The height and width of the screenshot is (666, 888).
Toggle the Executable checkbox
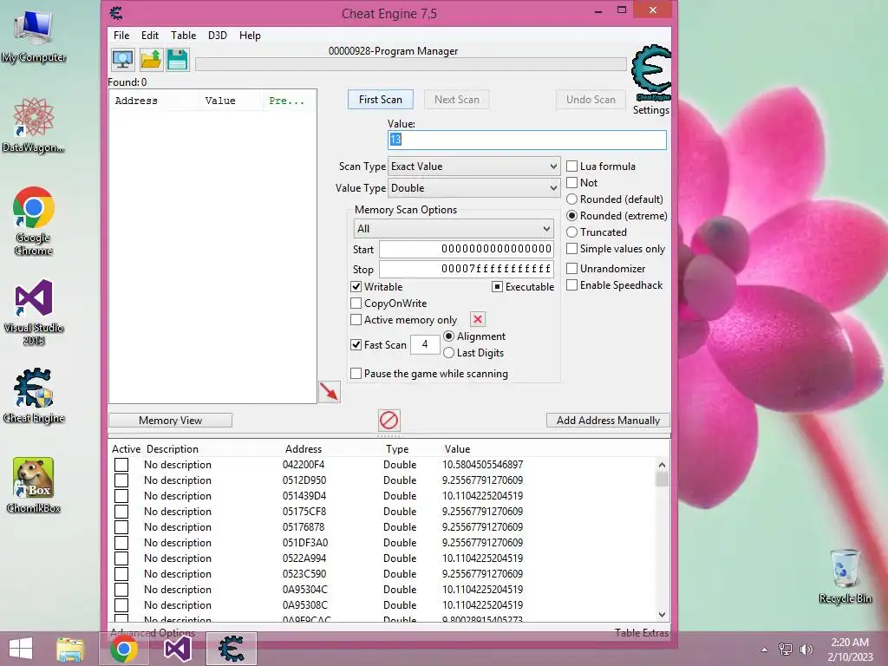coord(497,286)
